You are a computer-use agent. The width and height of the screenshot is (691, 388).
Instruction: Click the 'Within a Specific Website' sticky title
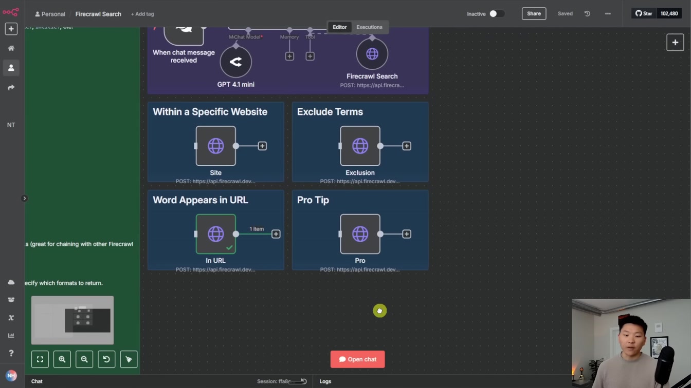point(210,112)
